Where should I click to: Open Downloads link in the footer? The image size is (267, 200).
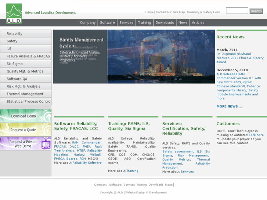pyautogui.click(x=156, y=185)
